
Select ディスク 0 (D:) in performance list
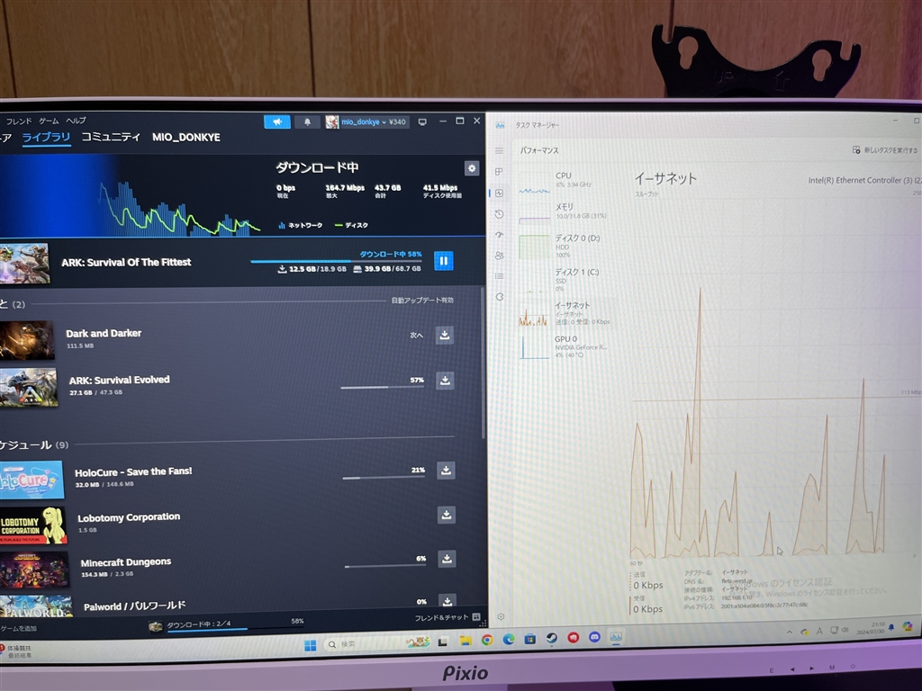pyautogui.click(x=564, y=246)
